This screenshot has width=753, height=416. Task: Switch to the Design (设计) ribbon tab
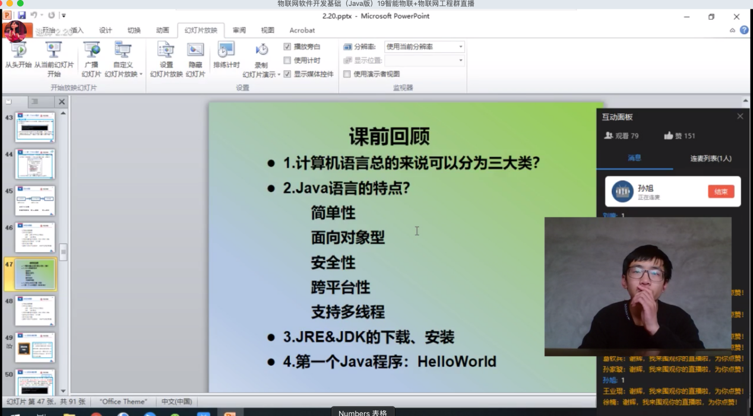(x=105, y=30)
